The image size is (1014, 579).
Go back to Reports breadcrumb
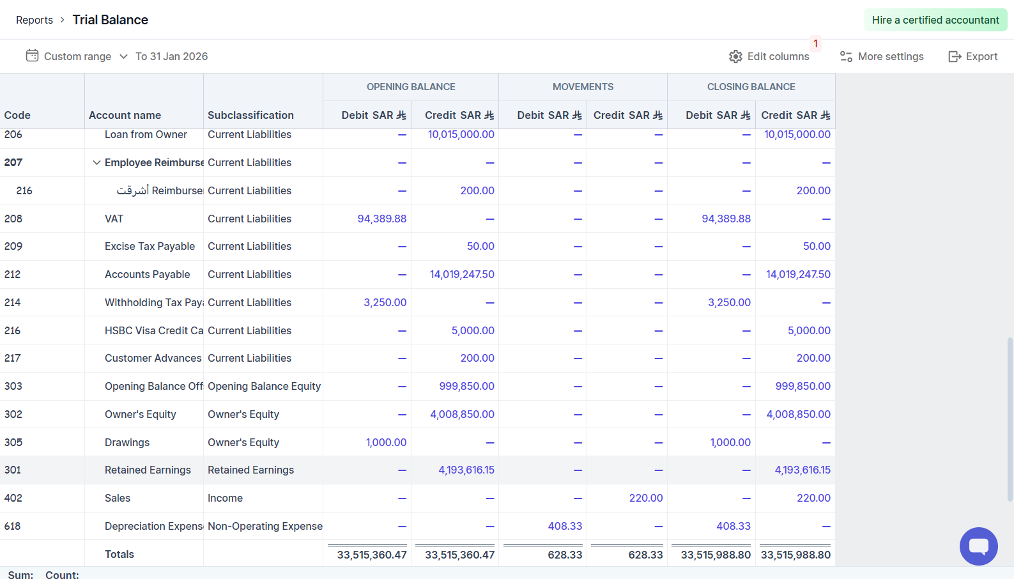(35, 20)
